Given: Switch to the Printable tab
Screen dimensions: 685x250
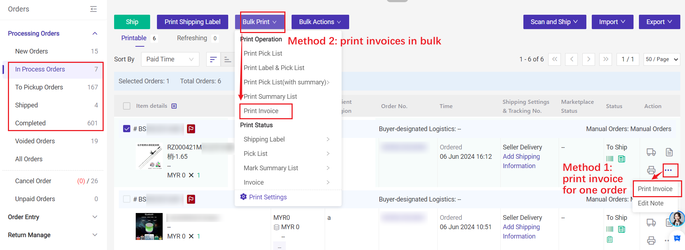Looking at the screenshot, I should pos(134,38).
